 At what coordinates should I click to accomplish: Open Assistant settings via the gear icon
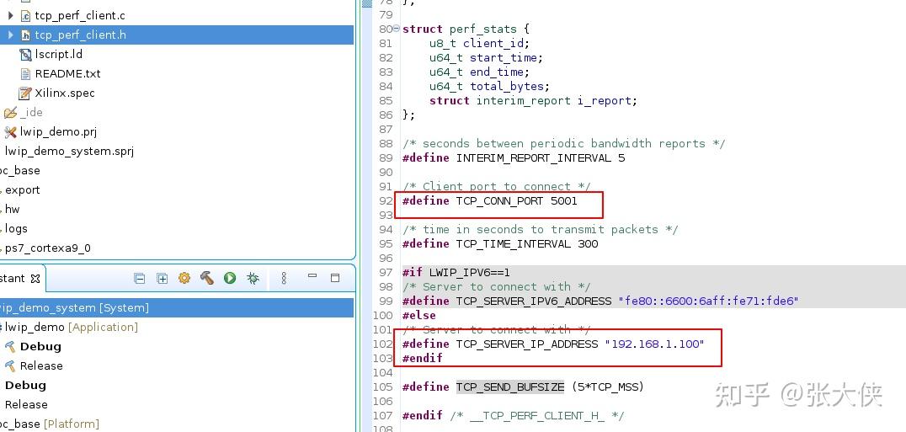(x=184, y=279)
